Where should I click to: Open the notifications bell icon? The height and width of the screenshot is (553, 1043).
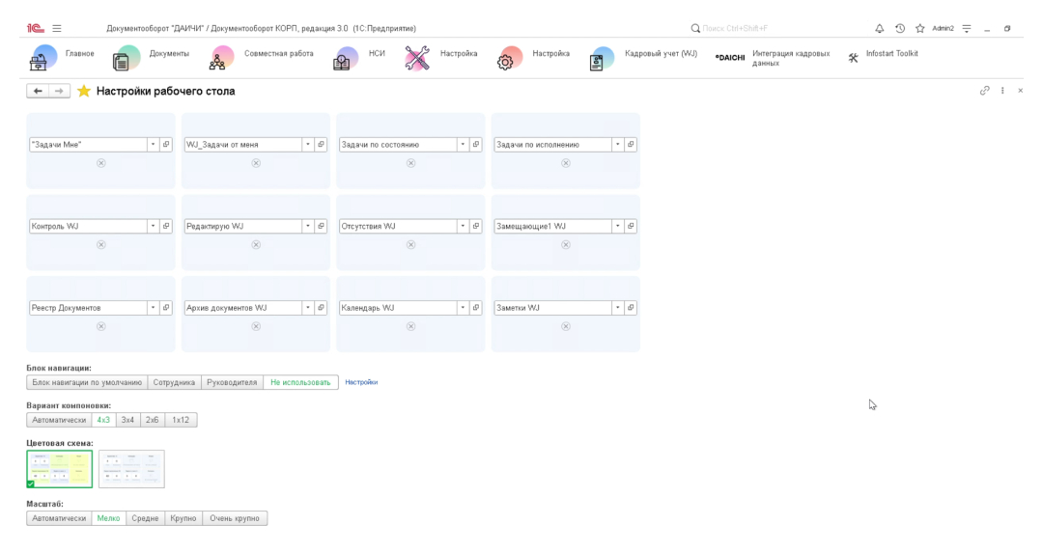click(x=879, y=29)
